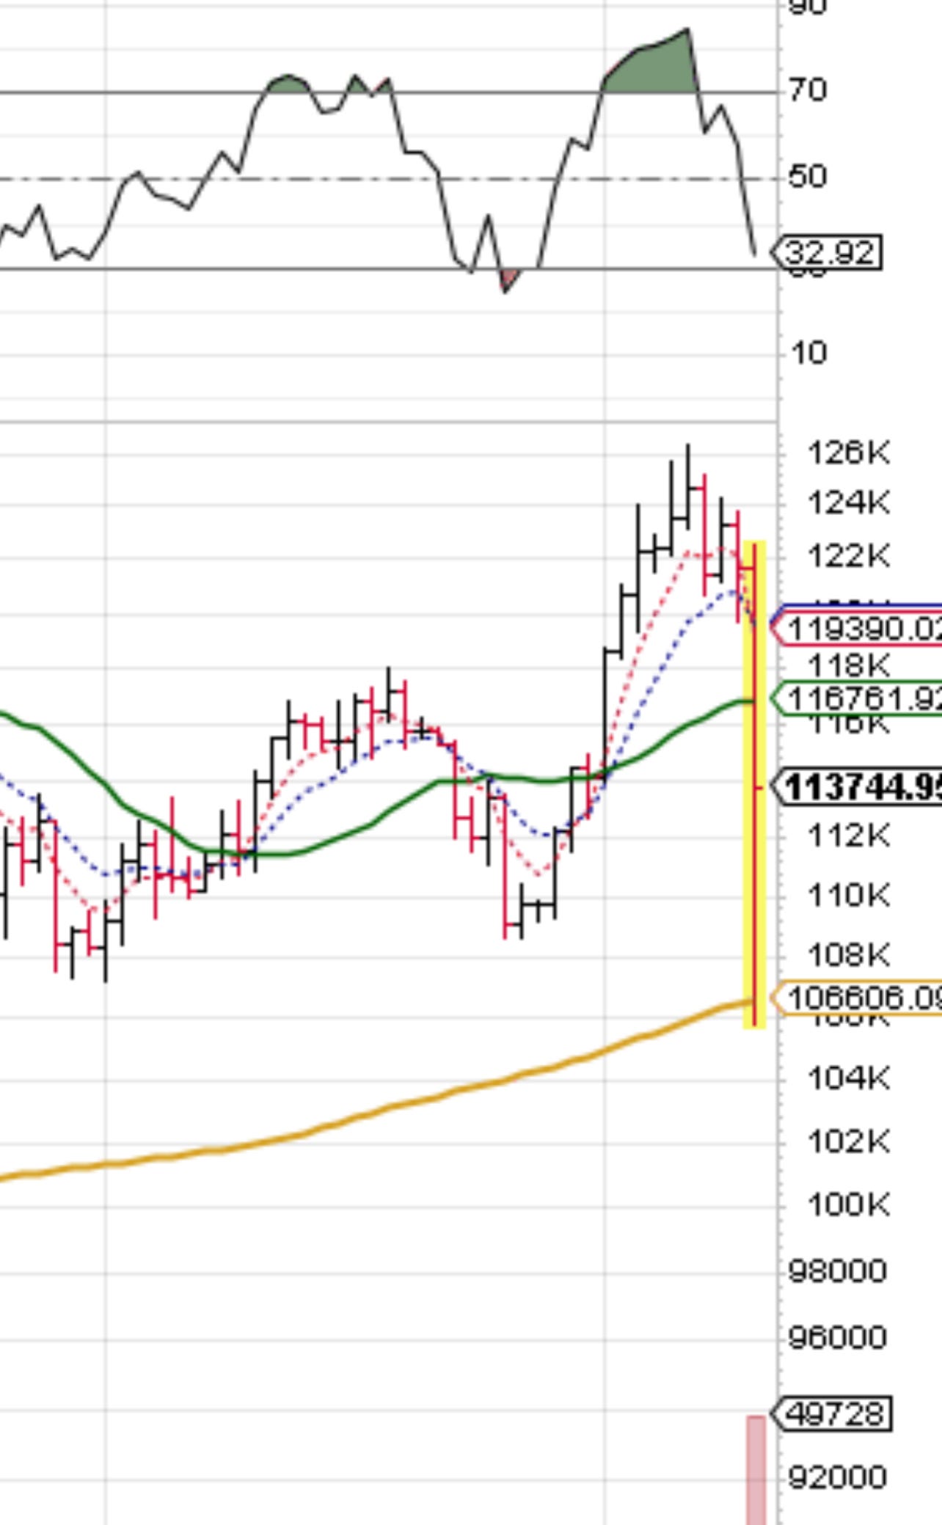Click the 122K price axis label
The image size is (942, 1525).
tap(849, 556)
